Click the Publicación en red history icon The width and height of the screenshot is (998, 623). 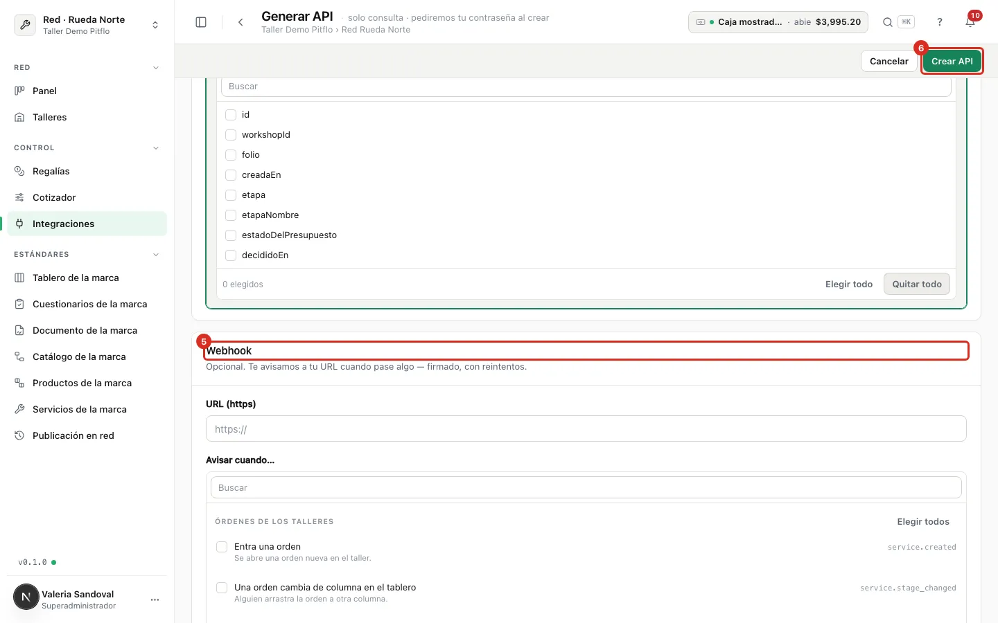click(x=19, y=435)
